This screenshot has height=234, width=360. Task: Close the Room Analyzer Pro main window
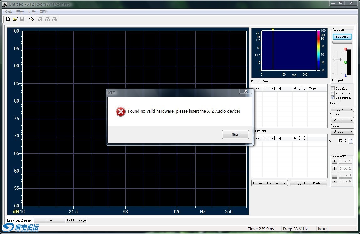(x=352, y=3)
